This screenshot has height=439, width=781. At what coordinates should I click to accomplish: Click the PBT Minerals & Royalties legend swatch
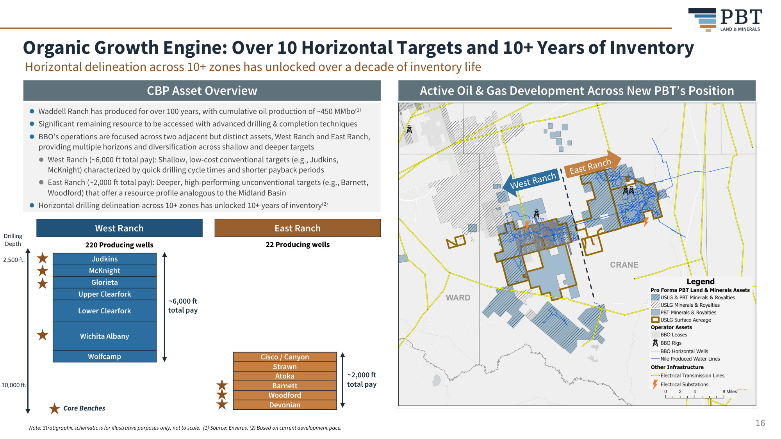pyautogui.click(x=655, y=312)
